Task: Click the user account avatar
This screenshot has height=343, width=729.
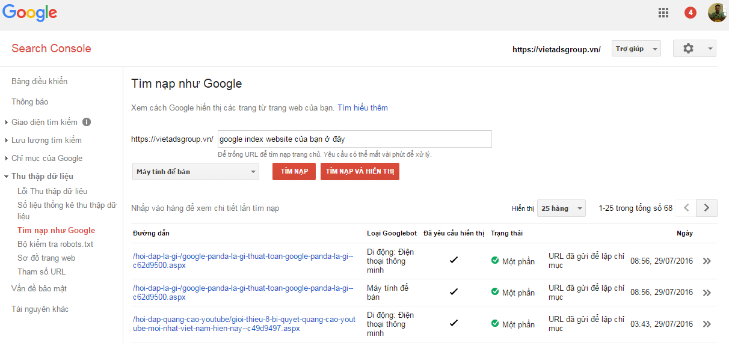Action: pyautogui.click(x=717, y=13)
